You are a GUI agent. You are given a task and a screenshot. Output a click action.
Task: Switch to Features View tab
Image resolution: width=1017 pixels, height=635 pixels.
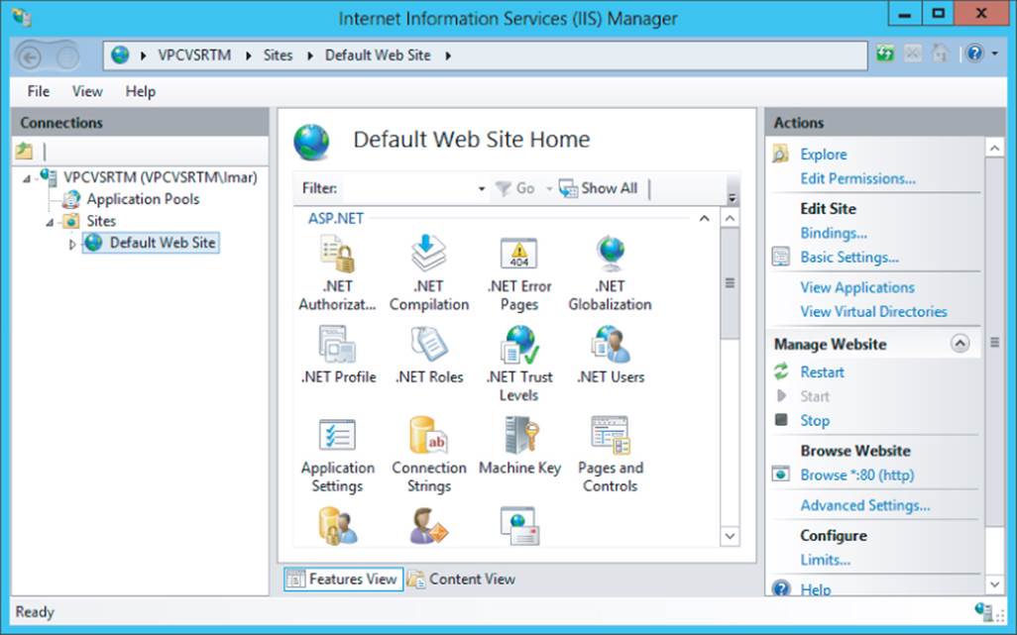click(x=343, y=579)
